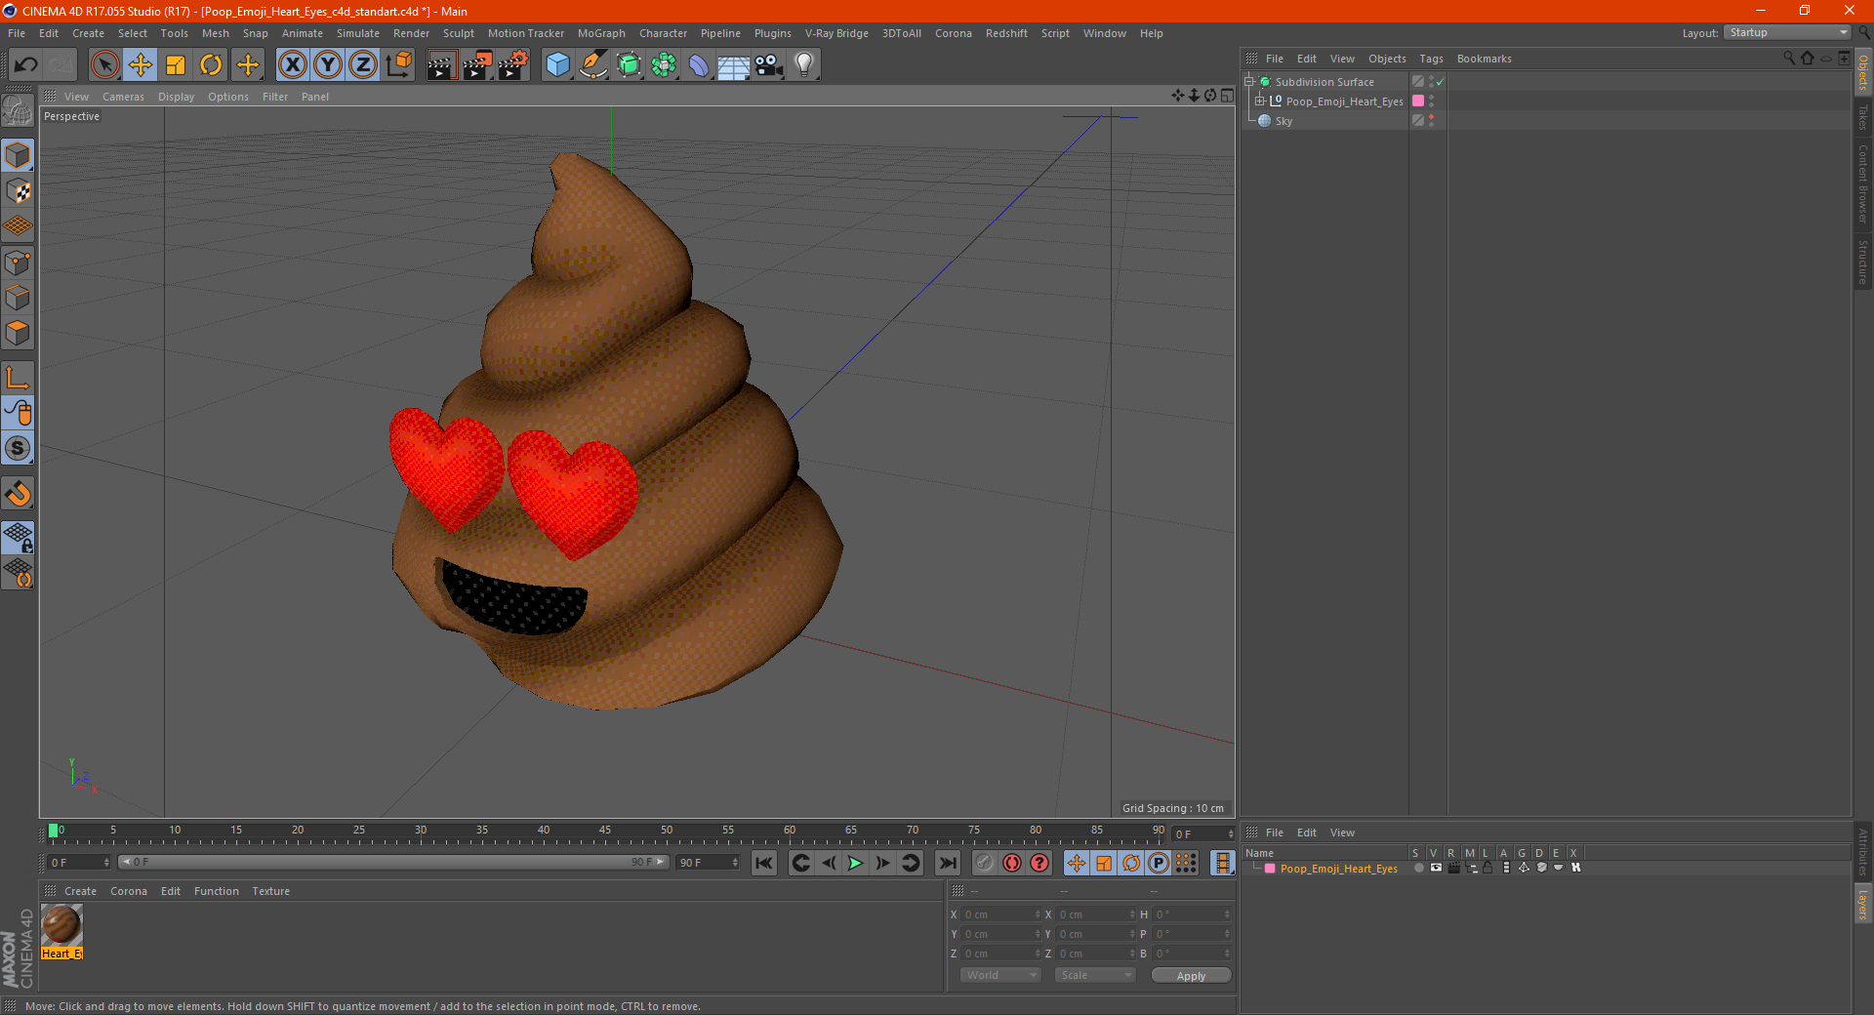Viewport: 1874px width, 1015px height.
Task: Activate the Rotate tool
Action: (x=211, y=65)
